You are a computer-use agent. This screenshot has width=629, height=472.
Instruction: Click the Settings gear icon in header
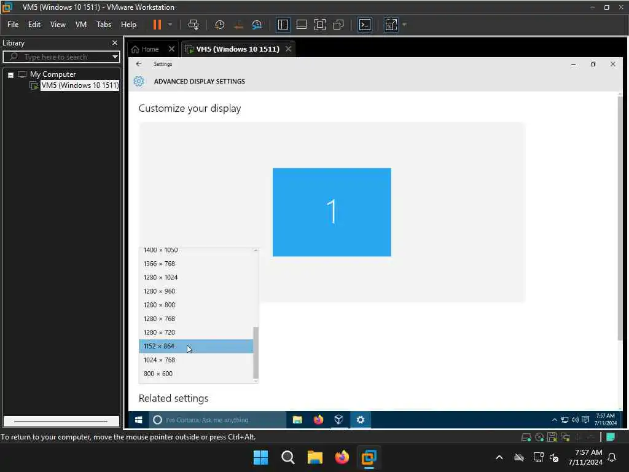pyautogui.click(x=138, y=81)
